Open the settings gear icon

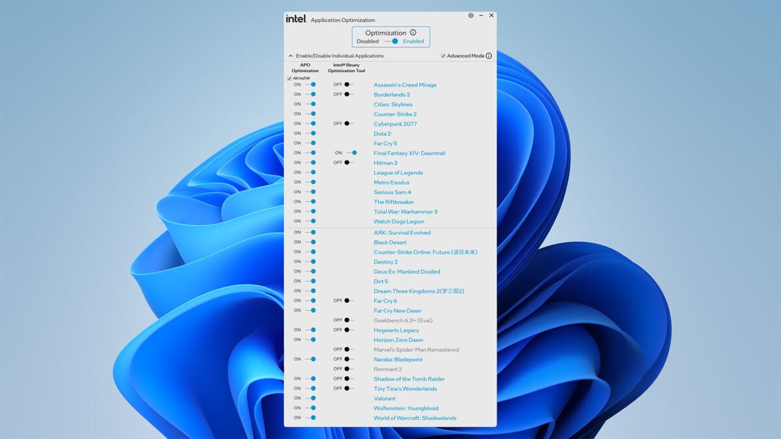point(471,15)
